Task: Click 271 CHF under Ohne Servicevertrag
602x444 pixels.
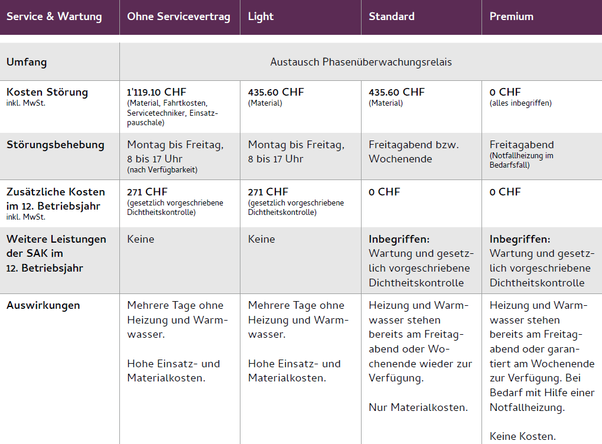Action: (147, 192)
